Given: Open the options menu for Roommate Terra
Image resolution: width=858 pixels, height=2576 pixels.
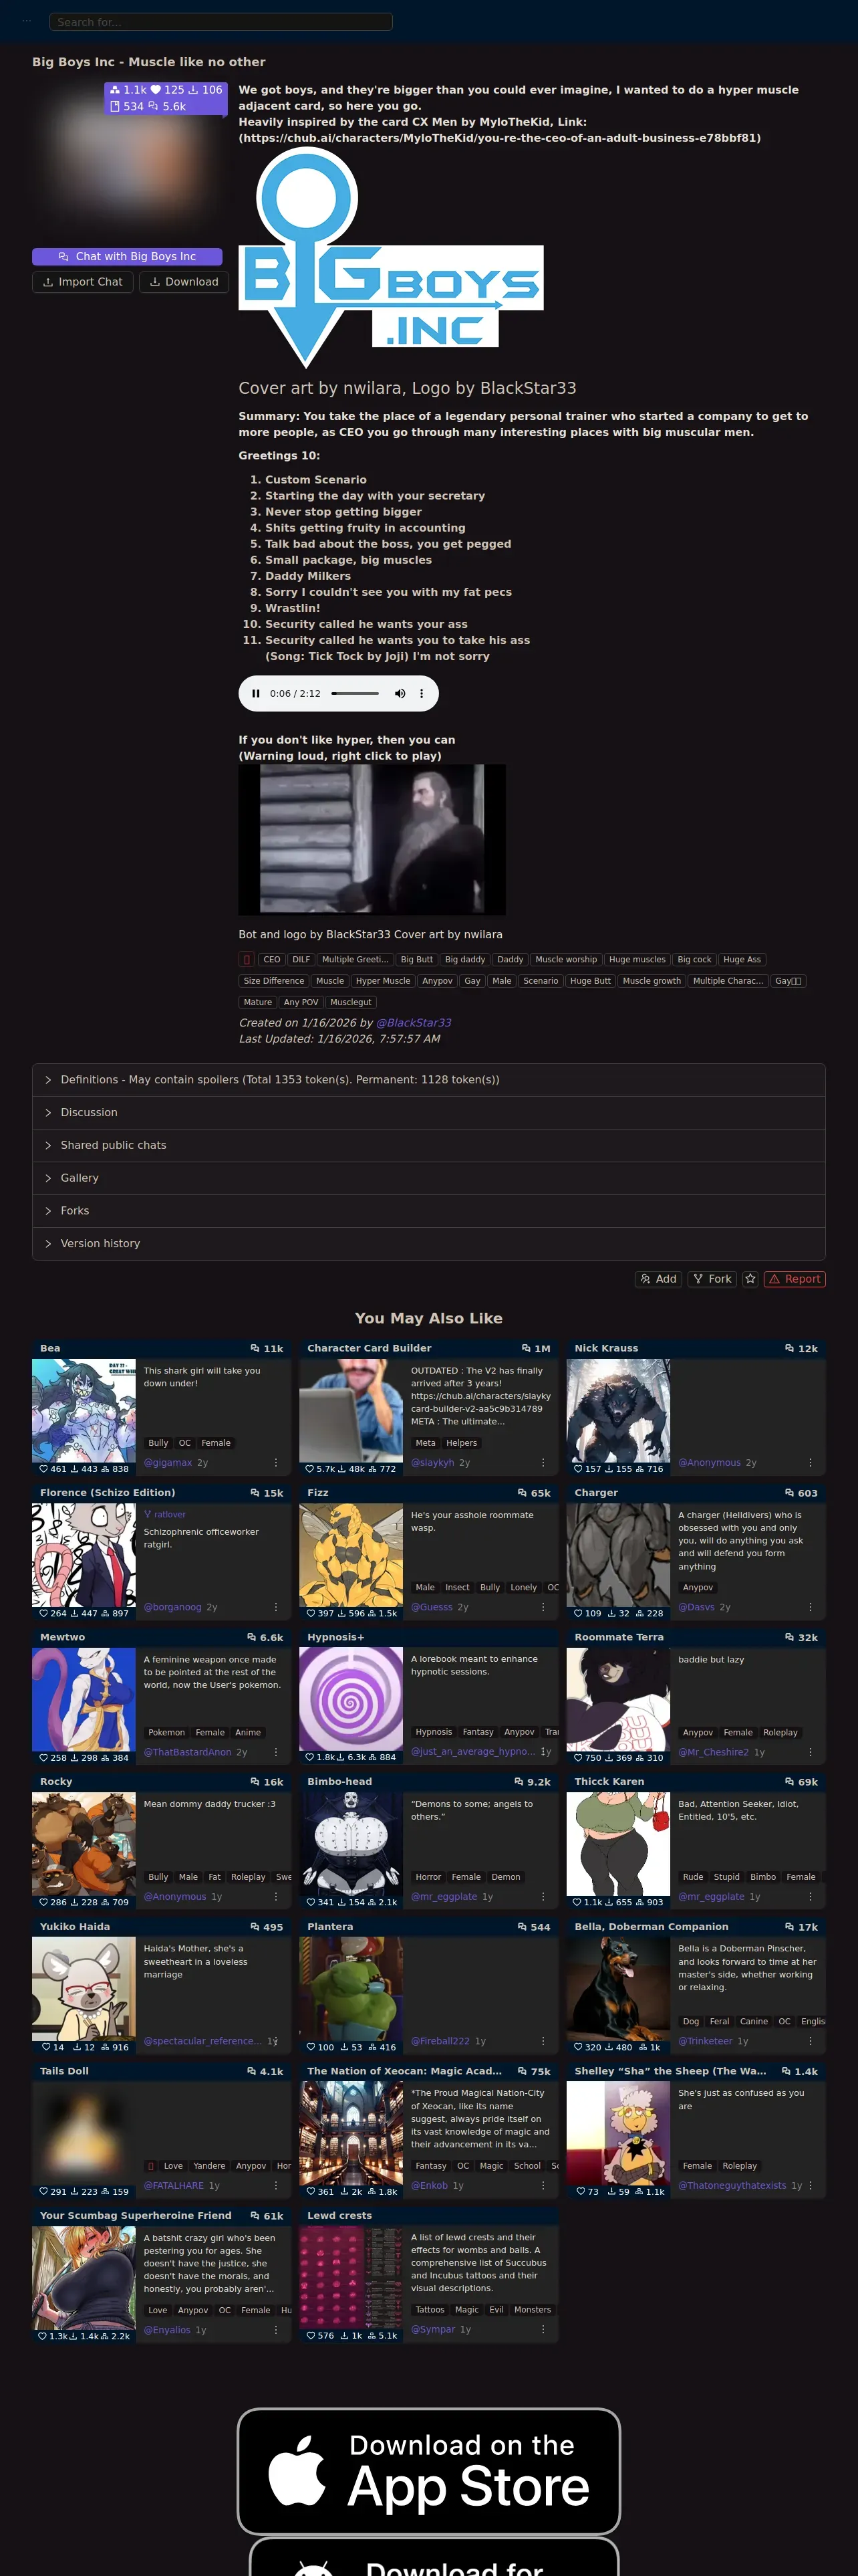Looking at the screenshot, I should point(810,1752).
